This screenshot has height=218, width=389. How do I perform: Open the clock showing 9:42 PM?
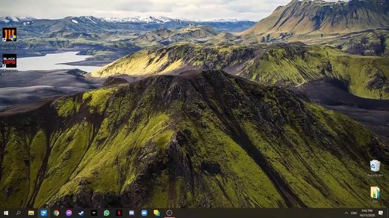[367, 213]
